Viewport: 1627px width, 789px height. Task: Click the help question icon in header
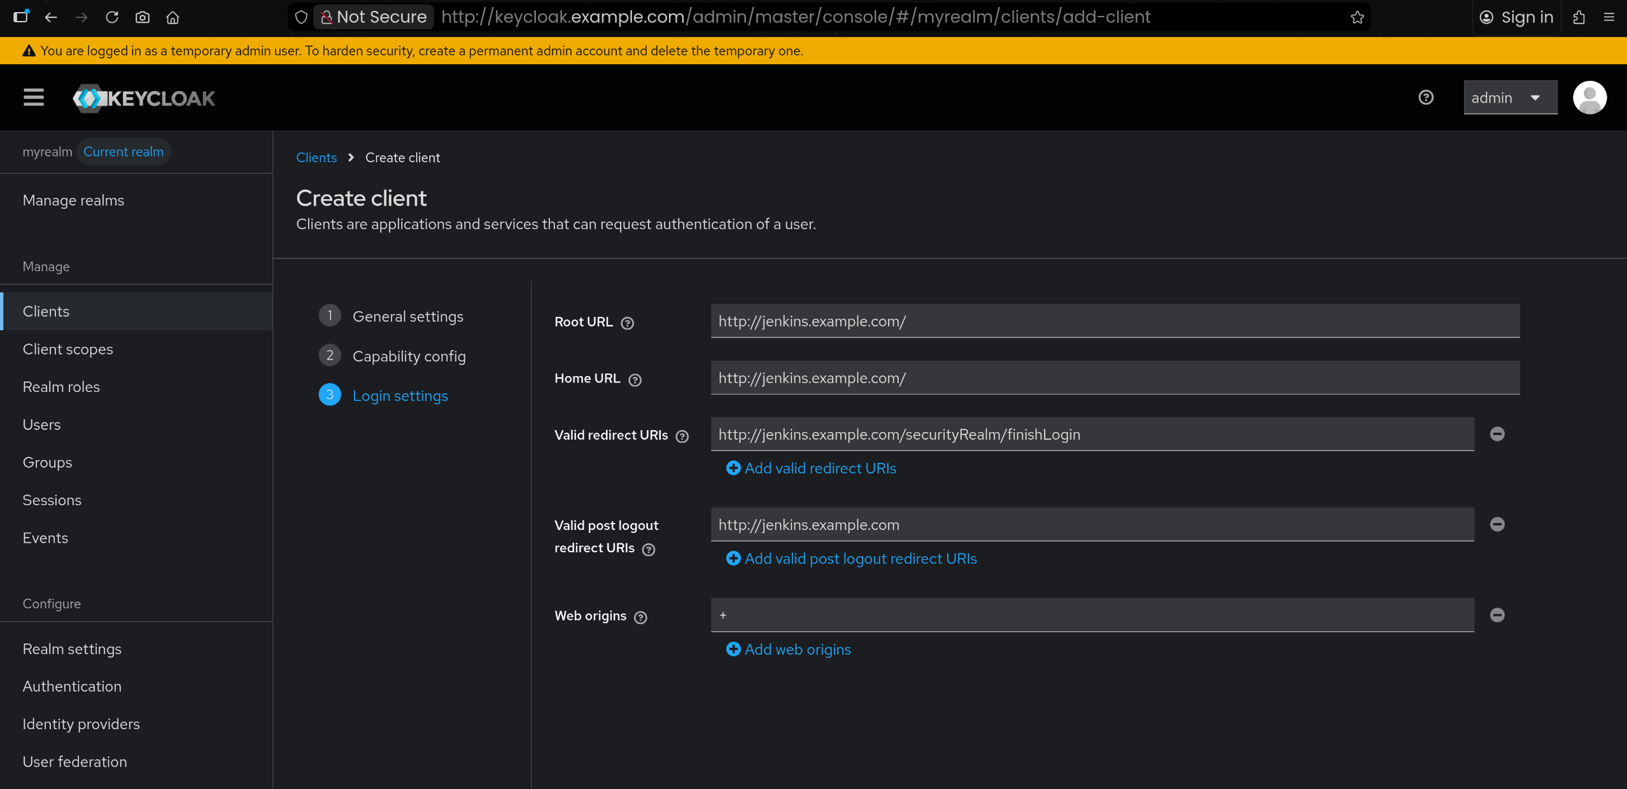pos(1426,97)
